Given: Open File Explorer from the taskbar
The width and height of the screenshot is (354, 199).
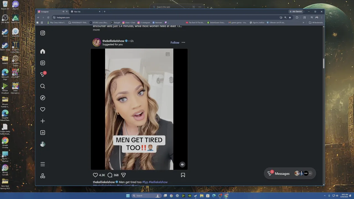Looking at the screenshot, I should [202, 196].
